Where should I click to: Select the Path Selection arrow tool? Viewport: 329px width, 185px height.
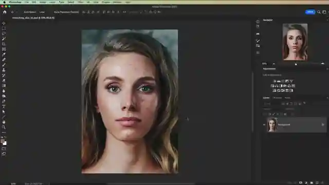pos(4,112)
